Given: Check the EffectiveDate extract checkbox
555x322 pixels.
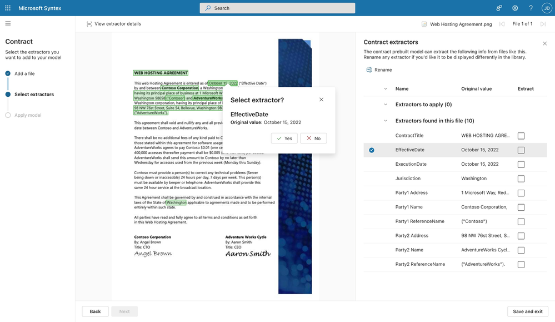Looking at the screenshot, I should coord(521,150).
